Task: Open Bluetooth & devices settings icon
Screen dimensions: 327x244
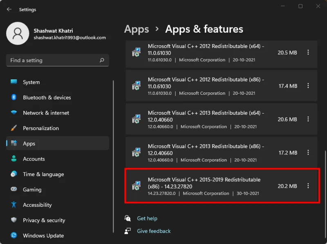Action: [x=14, y=98]
